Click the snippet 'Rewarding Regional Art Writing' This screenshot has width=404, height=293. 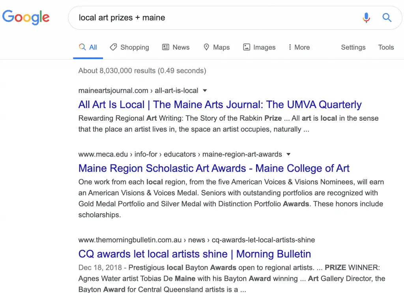pyautogui.click(x=228, y=123)
